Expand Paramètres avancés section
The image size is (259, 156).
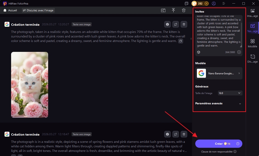(240, 104)
